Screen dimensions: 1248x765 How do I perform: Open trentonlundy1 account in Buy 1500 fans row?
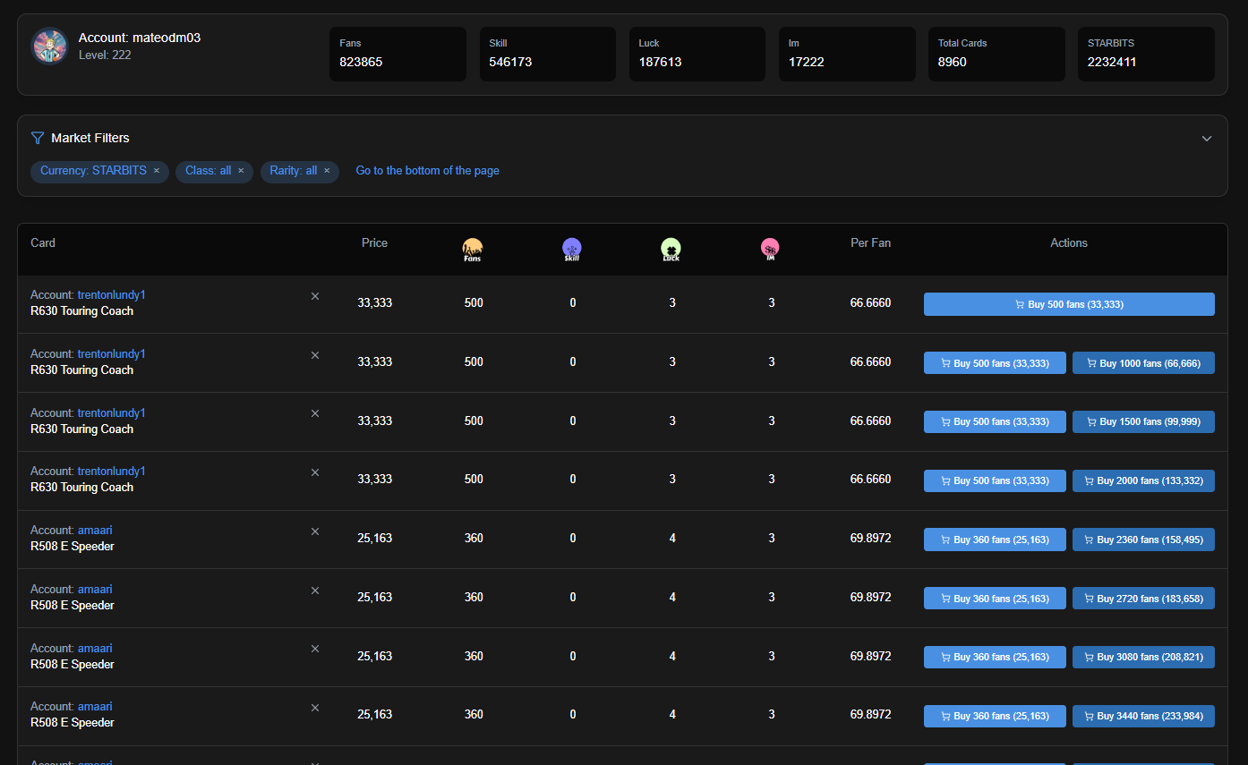111,413
